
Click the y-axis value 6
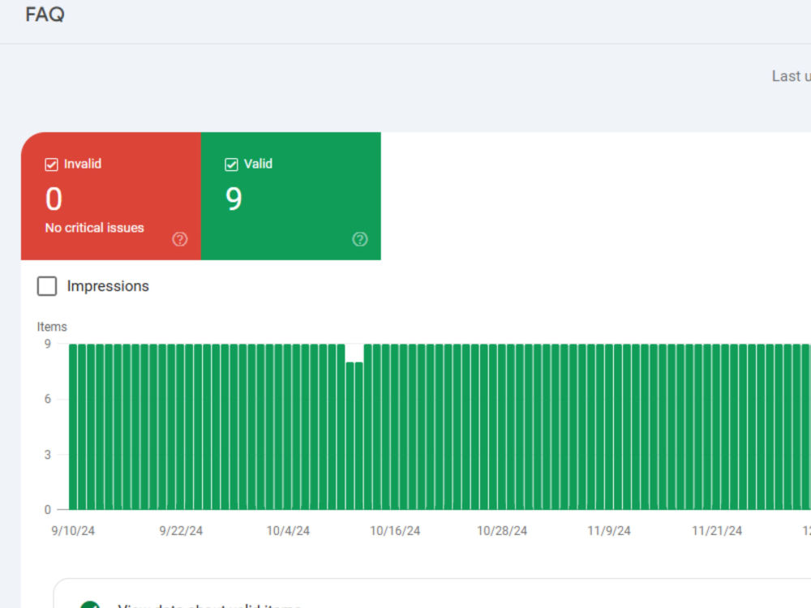click(x=48, y=399)
